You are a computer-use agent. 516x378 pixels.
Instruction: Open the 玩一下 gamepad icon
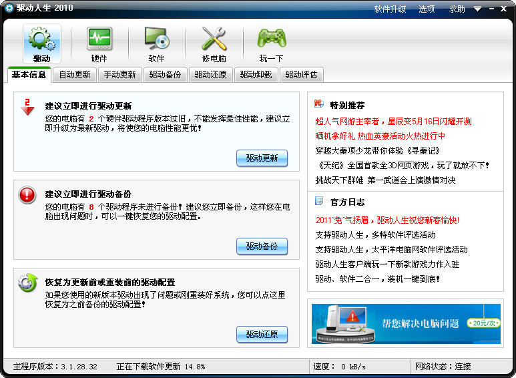pyautogui.click(x=271, y=40)
